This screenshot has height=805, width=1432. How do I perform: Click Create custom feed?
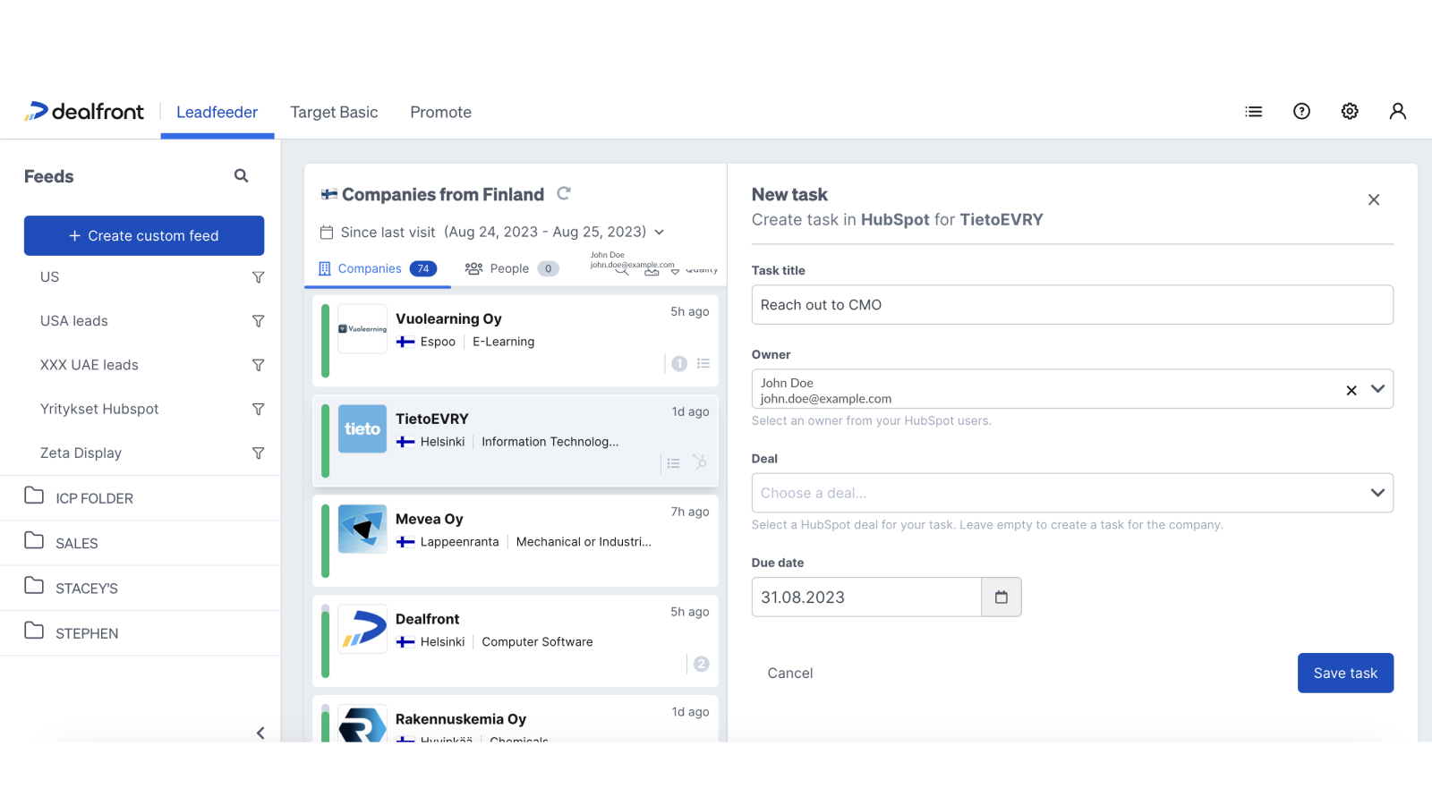pos(143,235)
